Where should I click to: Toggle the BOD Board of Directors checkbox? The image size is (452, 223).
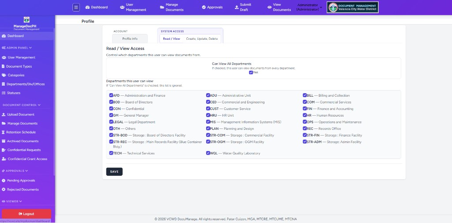pyautogui.click(x=111, y=102)
